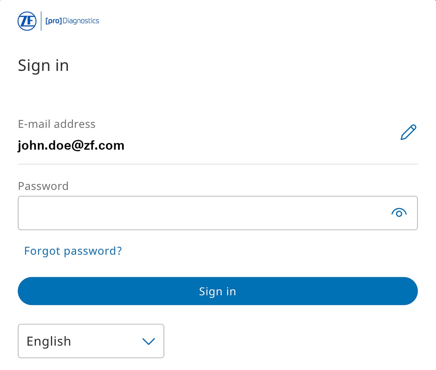Click the ZF circular logo
Screen dimensions: 436x370
click(x=27, y=21)
